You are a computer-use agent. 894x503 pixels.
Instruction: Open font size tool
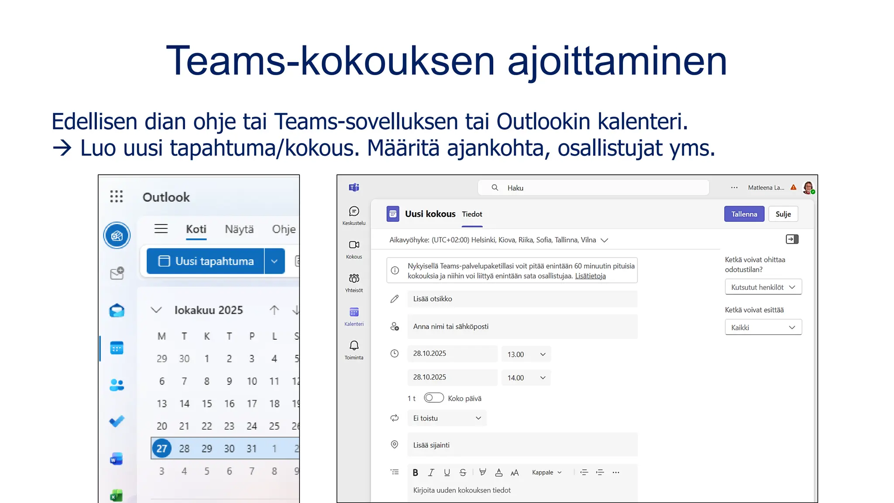click(x=515, y=472)
